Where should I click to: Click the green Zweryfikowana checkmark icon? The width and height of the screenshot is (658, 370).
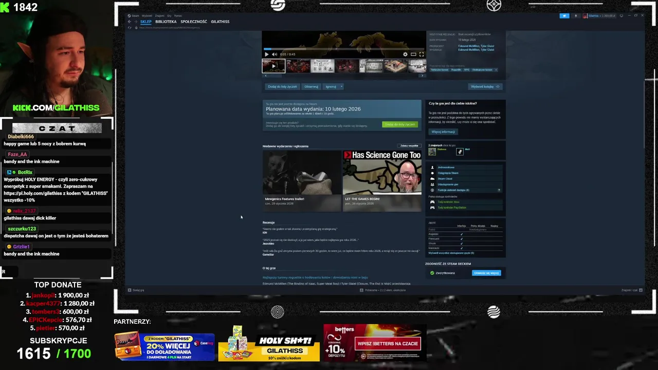pyautogui.click(x=432, y=273)
